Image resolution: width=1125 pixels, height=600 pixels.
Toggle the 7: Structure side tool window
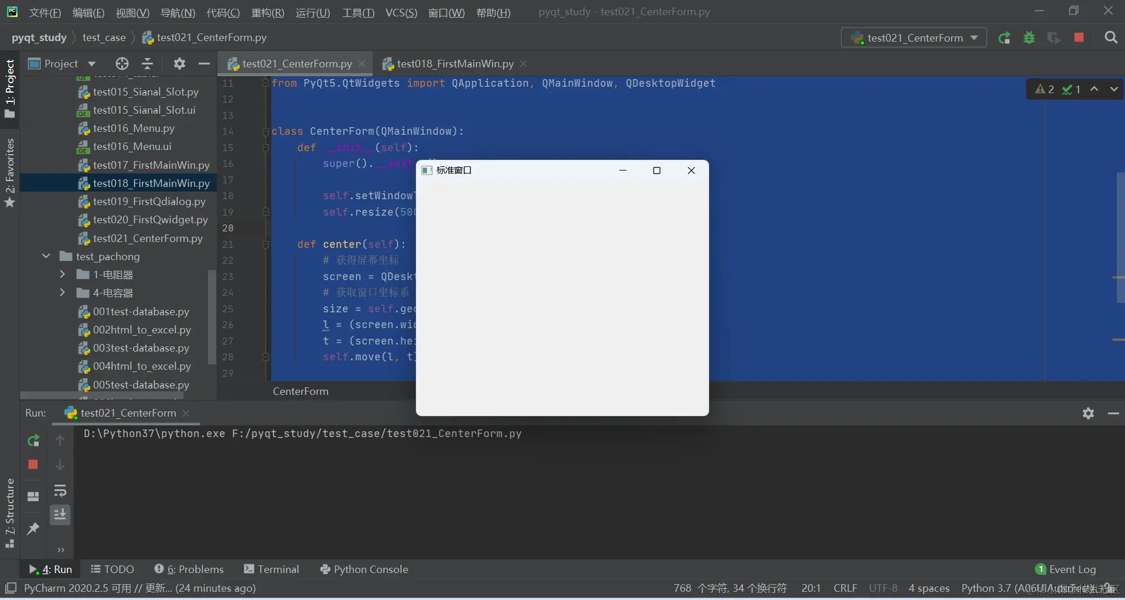tap(10, 513)
